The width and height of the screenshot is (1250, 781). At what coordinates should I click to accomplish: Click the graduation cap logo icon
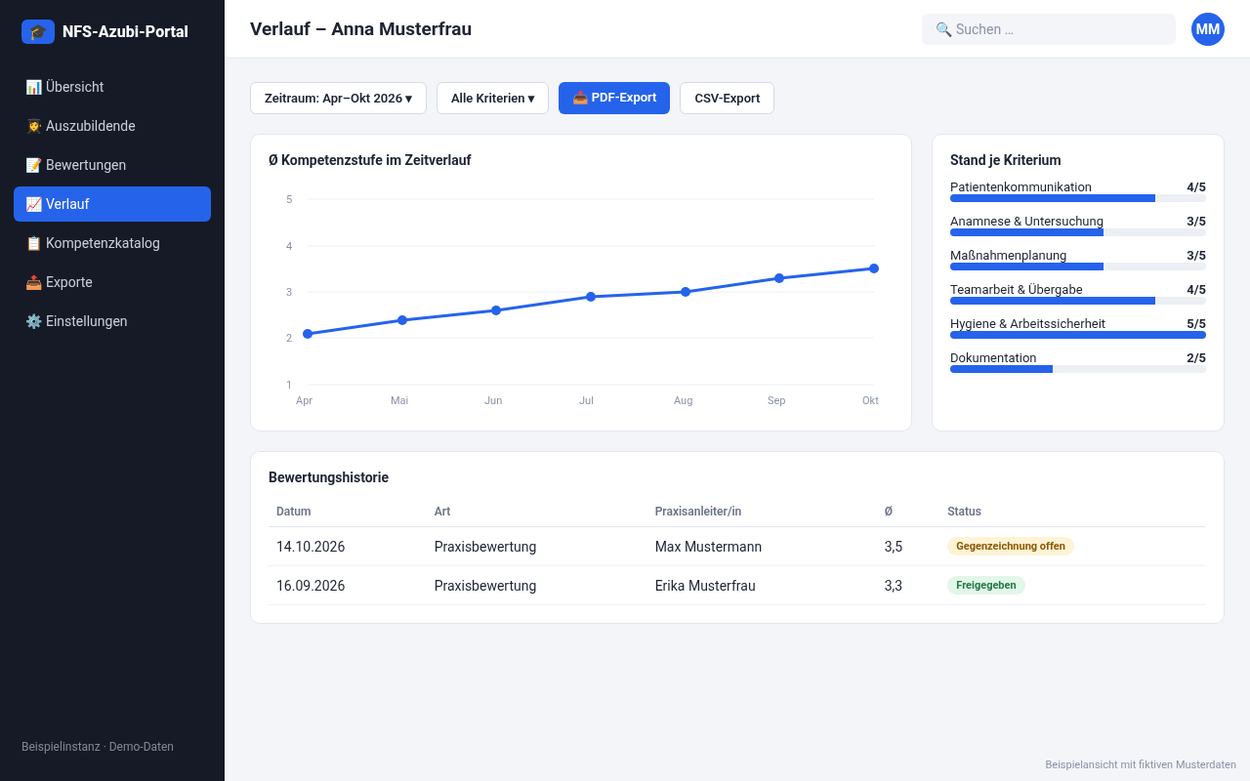(x=38, y=32)
